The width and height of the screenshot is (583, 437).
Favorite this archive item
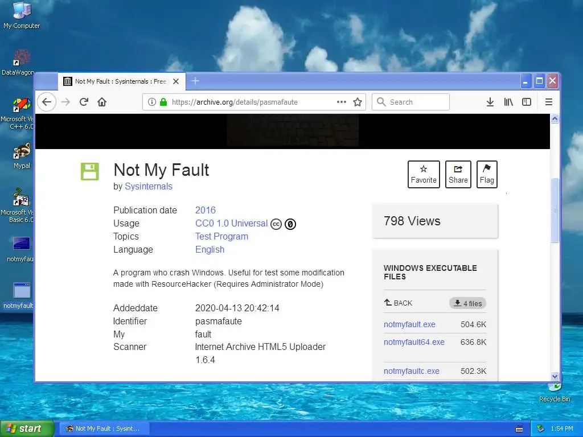[424, 174]
